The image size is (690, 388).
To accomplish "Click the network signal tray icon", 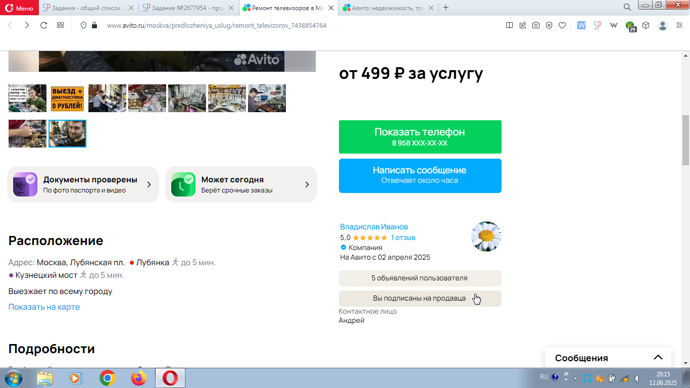I will 624,378.
